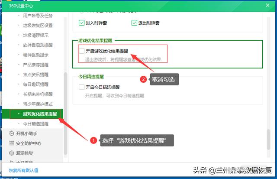This screenshot has height=179, width=277.
Task: Uncheck 进入时弹窗 option
Action: click(82, 23)
